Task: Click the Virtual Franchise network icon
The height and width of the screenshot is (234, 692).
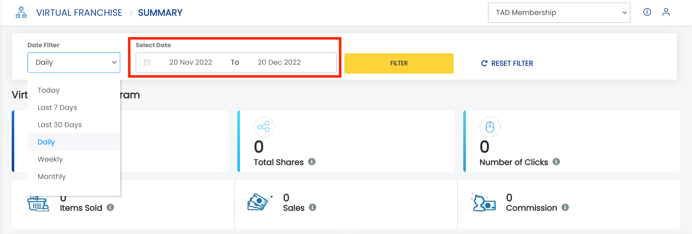Action: 21,12
